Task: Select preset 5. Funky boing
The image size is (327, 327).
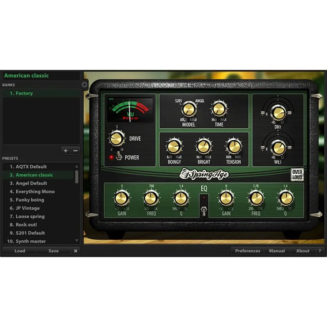Action: pos(38,200)
